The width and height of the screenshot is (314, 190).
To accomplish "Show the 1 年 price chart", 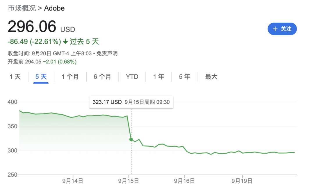I will (x=159, y=77).
